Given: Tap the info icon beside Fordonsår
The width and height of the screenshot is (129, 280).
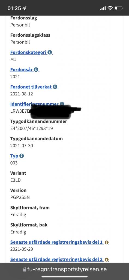Looking at the screenshot, I should [36, 69].
